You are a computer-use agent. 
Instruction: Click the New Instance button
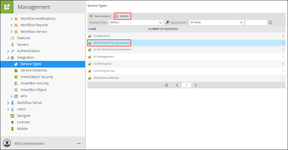coord(100,16)
